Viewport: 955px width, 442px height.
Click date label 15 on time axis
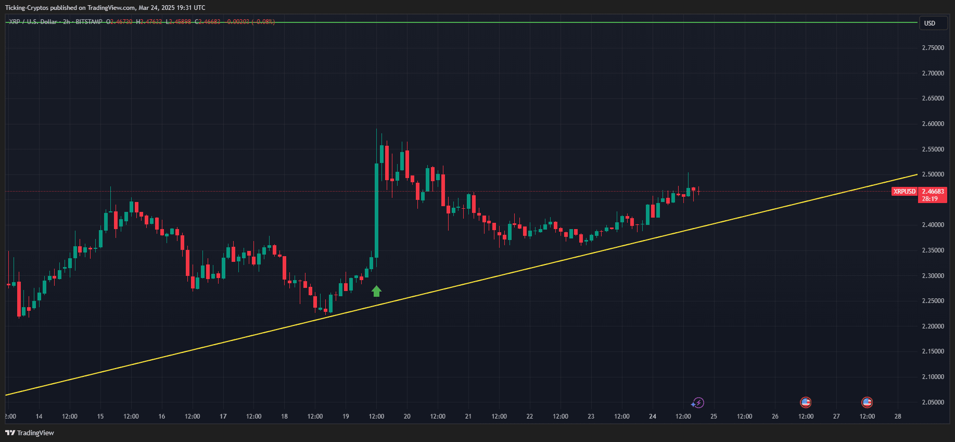point(100,416)
